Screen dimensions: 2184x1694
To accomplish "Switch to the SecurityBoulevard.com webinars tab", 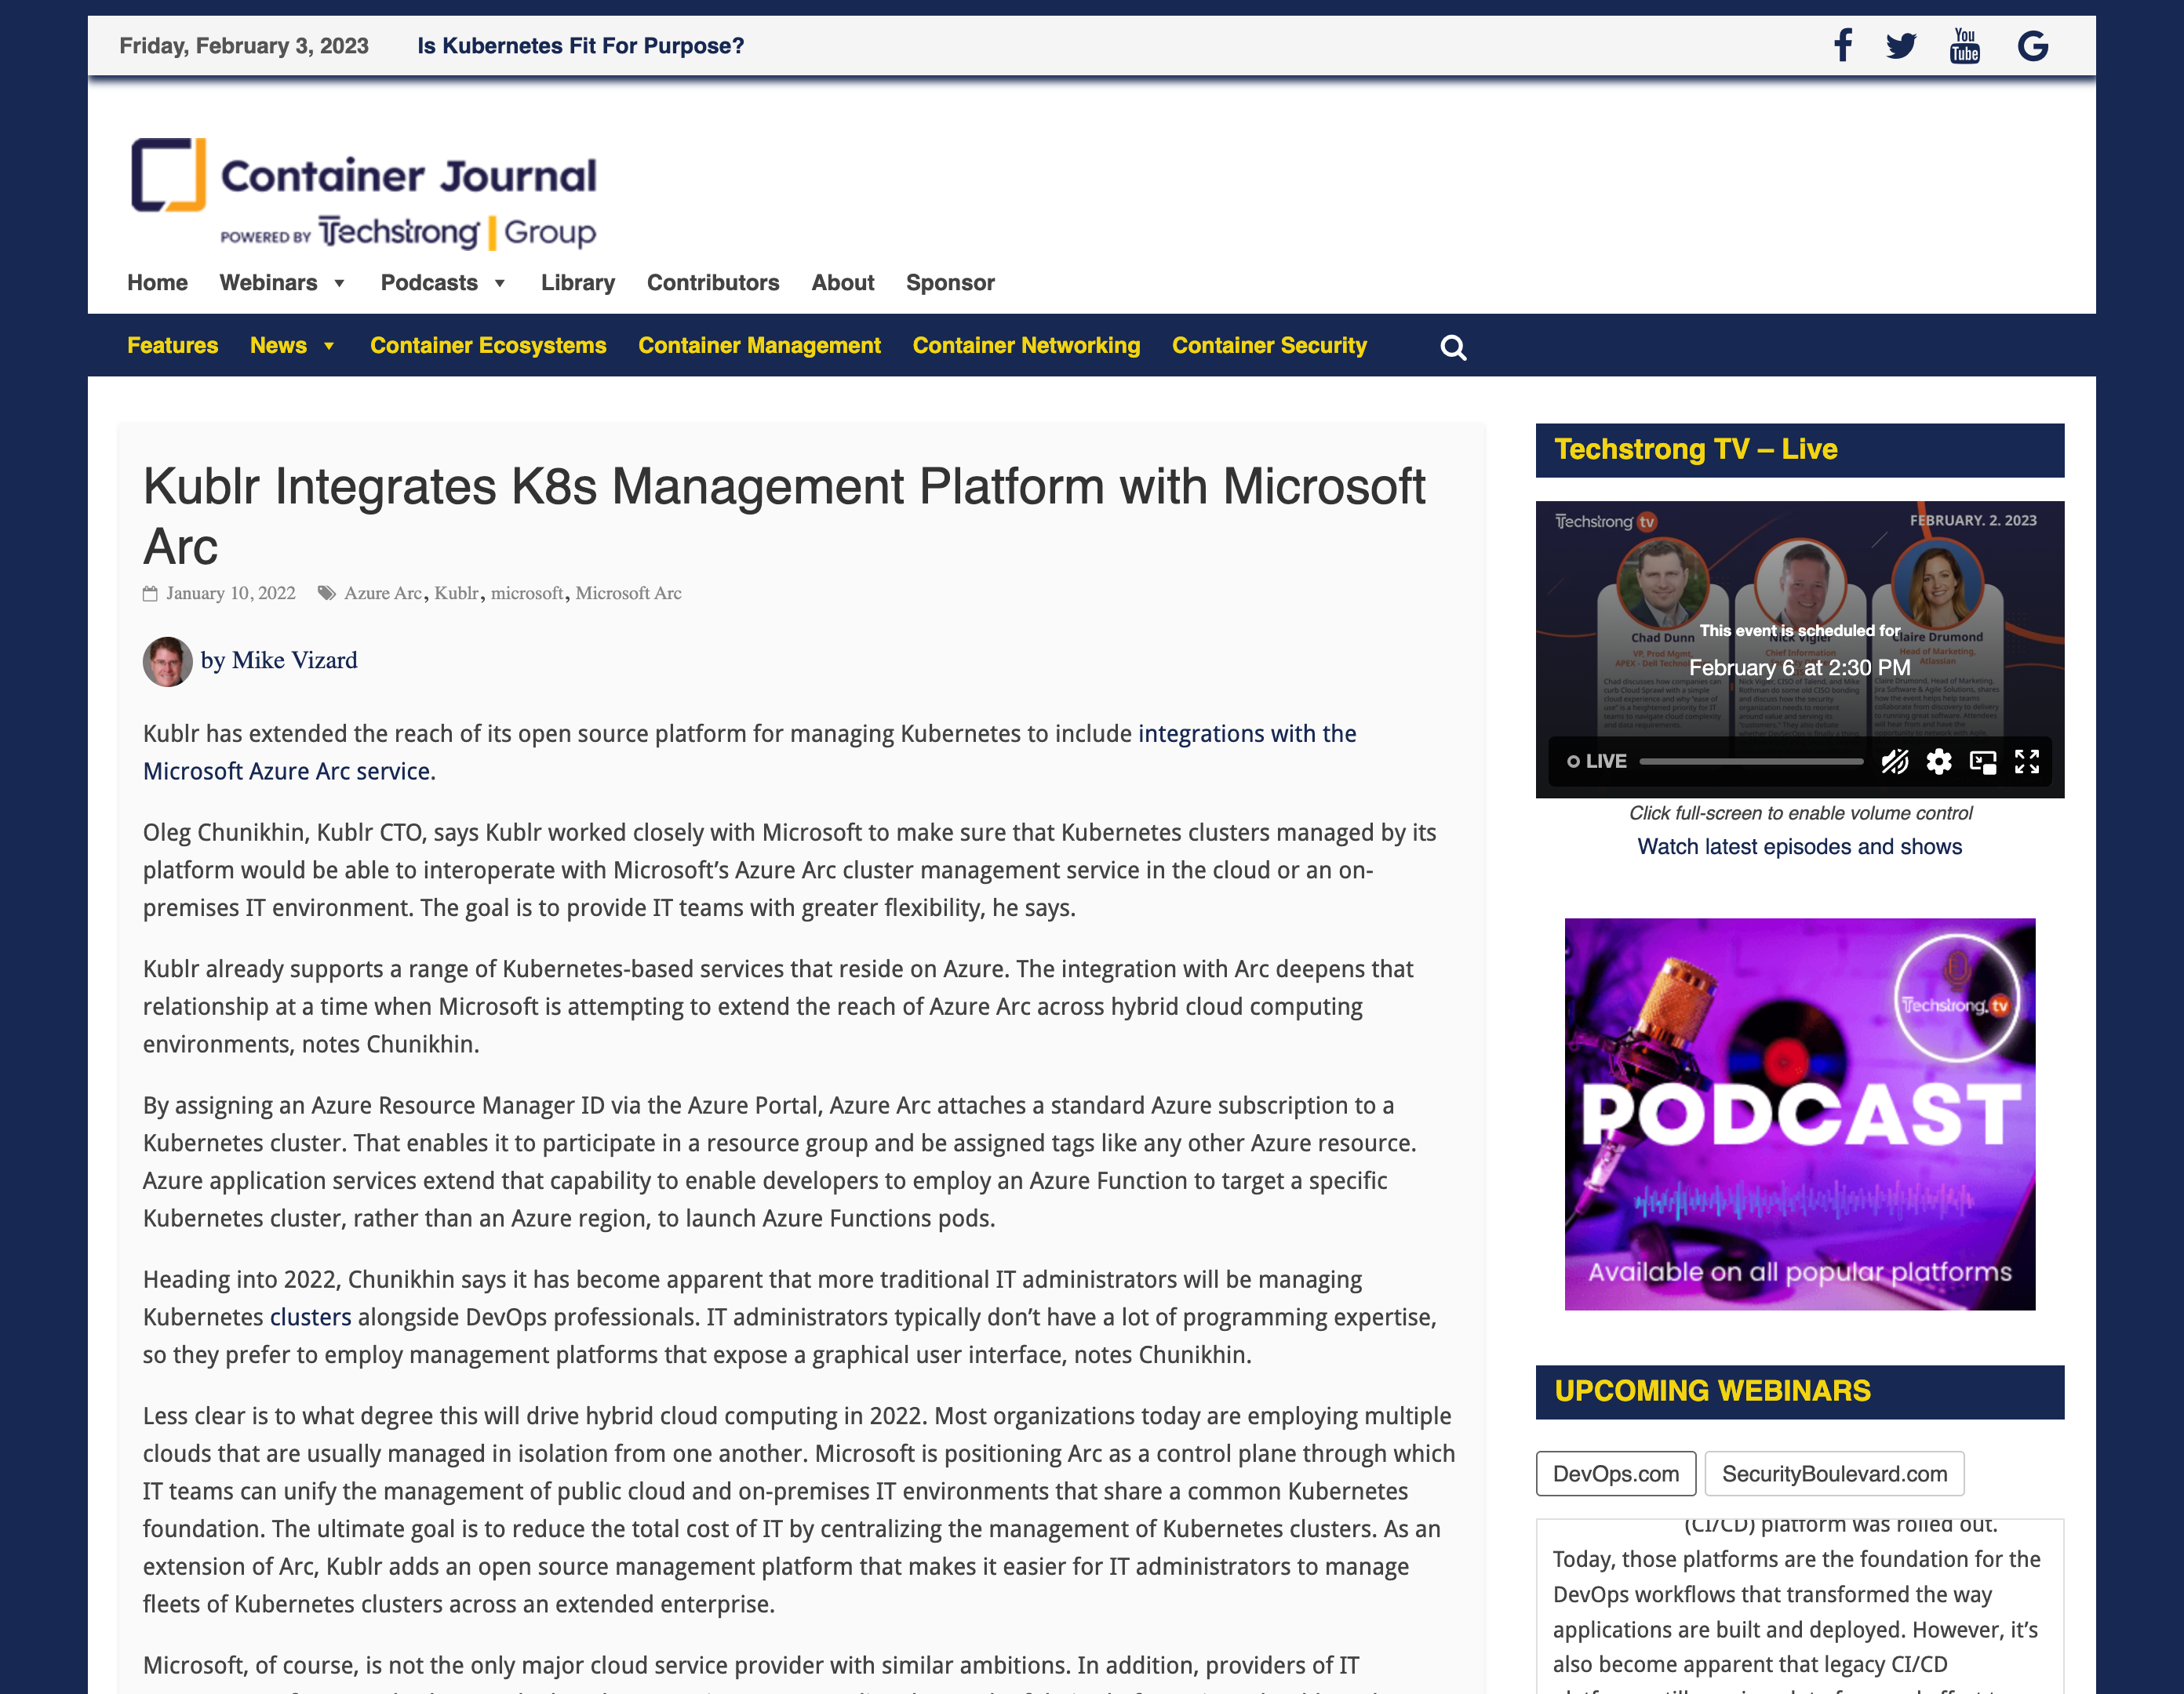I will [x=1835, y=1474].
